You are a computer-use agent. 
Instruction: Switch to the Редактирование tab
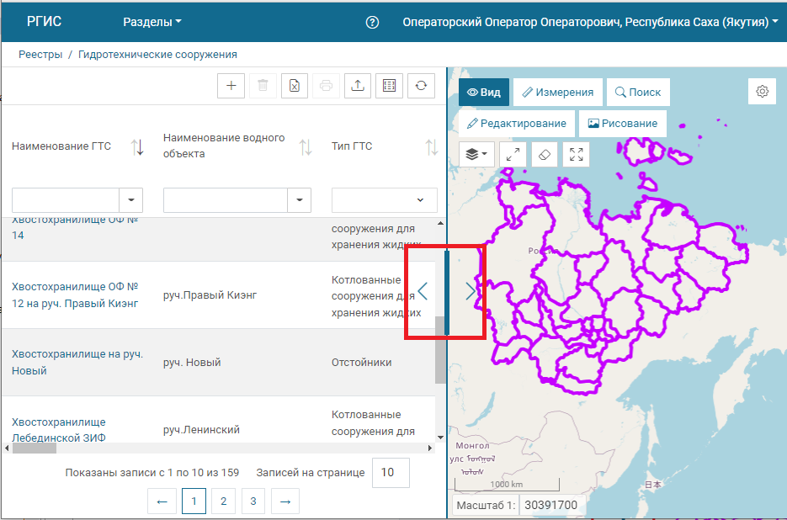(x=517, y=123)
